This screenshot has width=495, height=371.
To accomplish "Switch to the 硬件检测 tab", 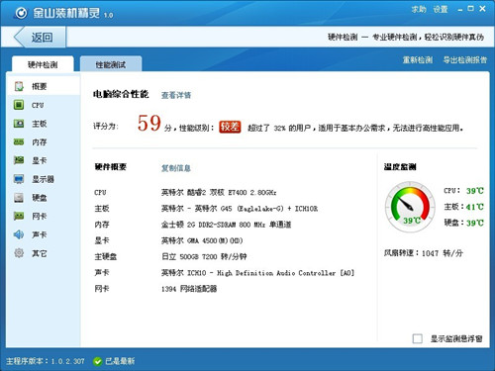I will coord(43,64).
